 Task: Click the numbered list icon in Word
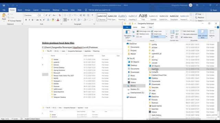70,15
